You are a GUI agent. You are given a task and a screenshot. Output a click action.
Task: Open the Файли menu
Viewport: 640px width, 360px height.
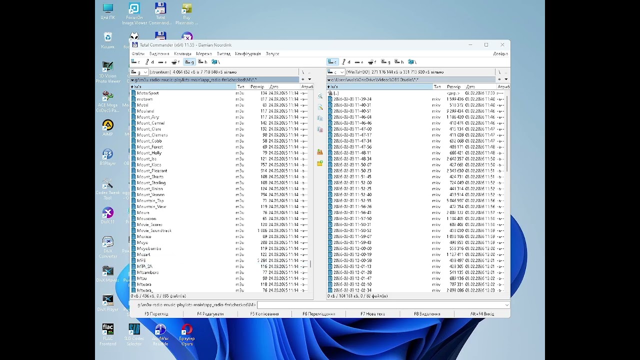(x=138, y=53)
